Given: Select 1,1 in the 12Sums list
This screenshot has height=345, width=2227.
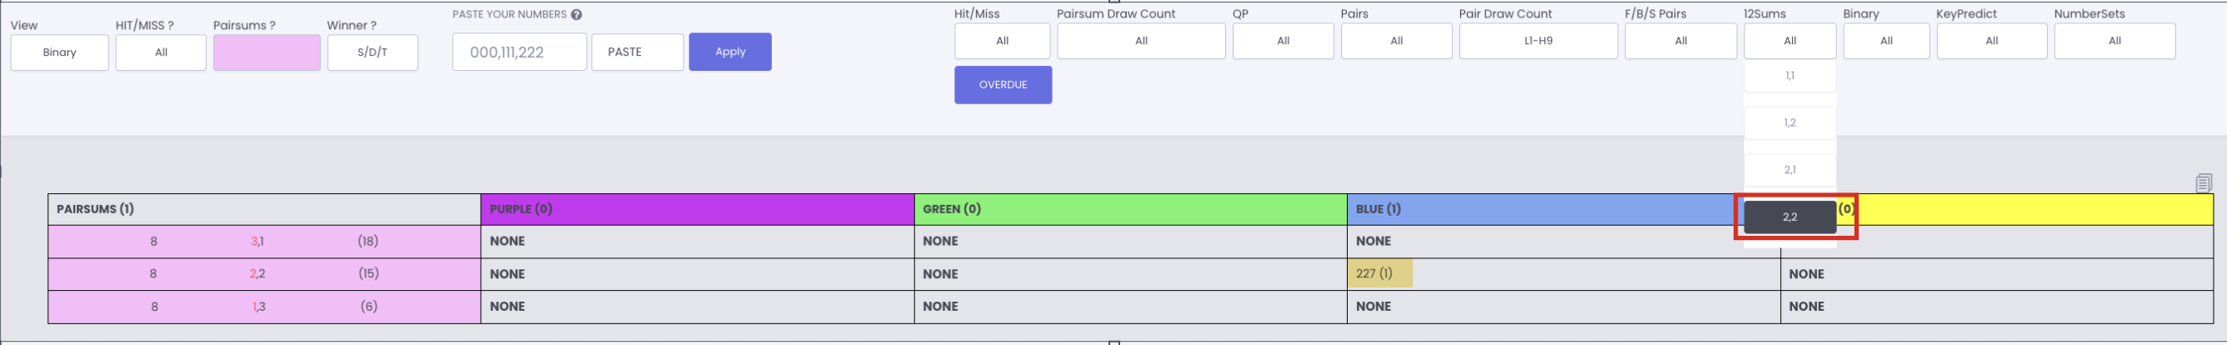Looking at the screenshot, I should 1789,76.
